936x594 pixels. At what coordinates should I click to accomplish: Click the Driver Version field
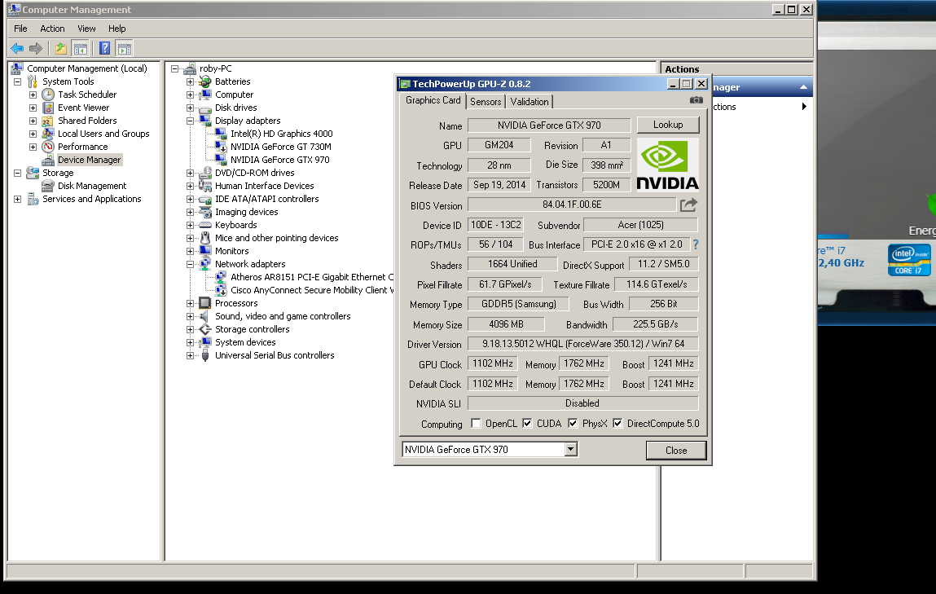point(582,344)
